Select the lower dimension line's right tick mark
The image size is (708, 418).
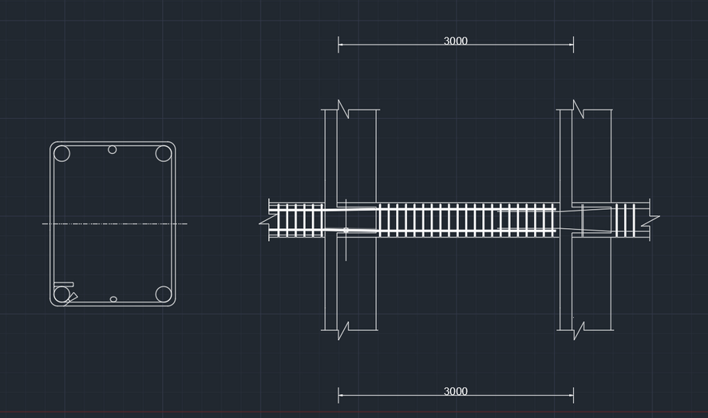tap(573, 395)
